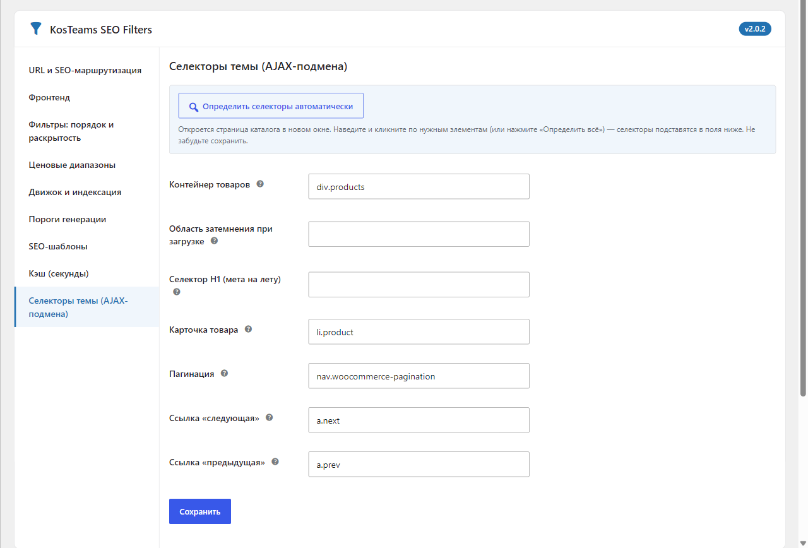Open help for Ссылка «предыдущая»
This screenshot has height=548, width=808.
[275, 462]
